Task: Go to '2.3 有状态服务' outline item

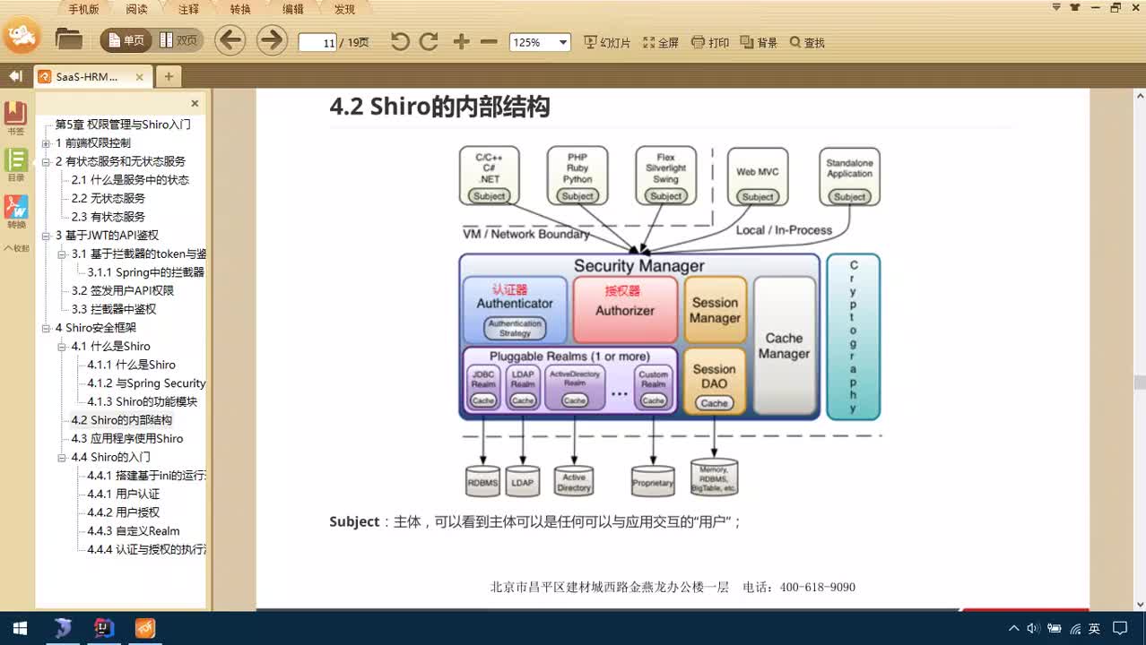Action: pyautogui.click(x=109, y=217)
